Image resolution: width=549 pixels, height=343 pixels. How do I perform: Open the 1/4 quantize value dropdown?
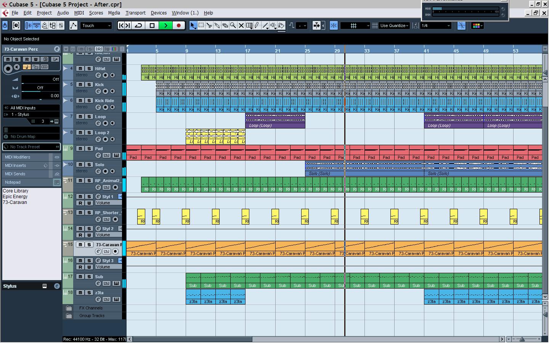(x=436, y=26)
